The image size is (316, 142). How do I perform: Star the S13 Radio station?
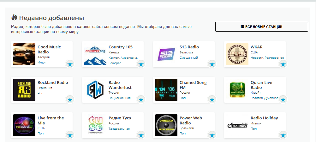[212, 64]
